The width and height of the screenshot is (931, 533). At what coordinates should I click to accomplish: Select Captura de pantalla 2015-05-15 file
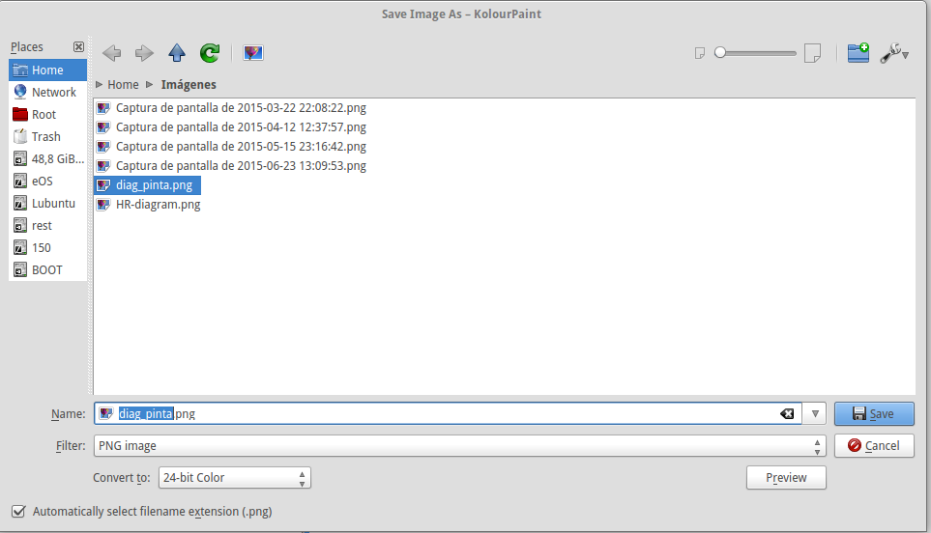(x=231, y=147)
